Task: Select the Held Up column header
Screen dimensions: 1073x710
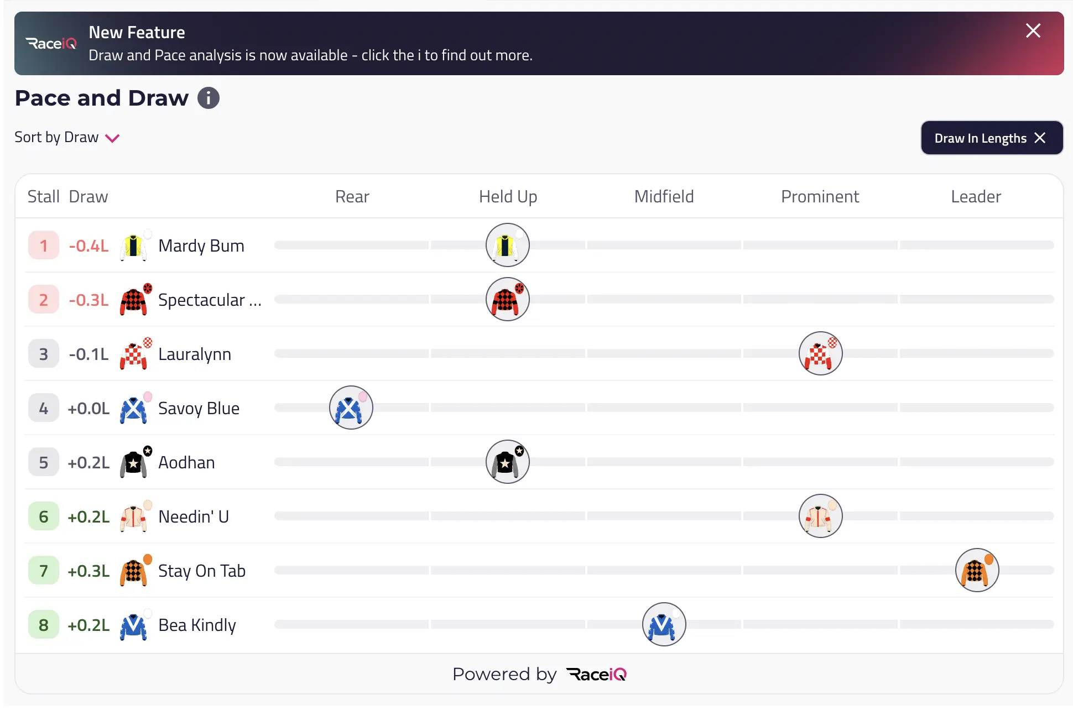Action: coord(508,197)
